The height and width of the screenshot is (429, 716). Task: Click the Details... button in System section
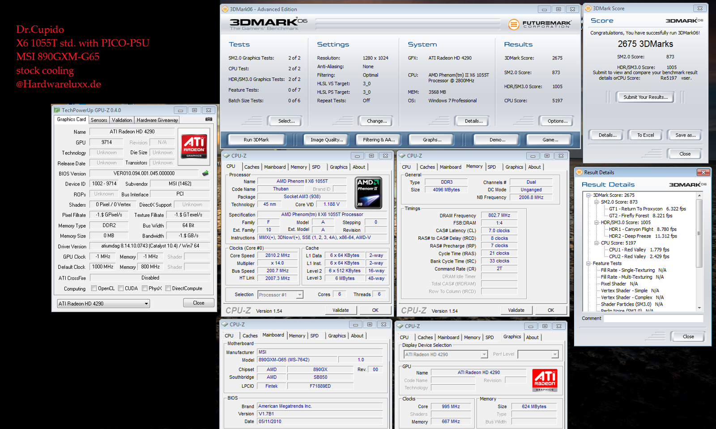point(473,121)
